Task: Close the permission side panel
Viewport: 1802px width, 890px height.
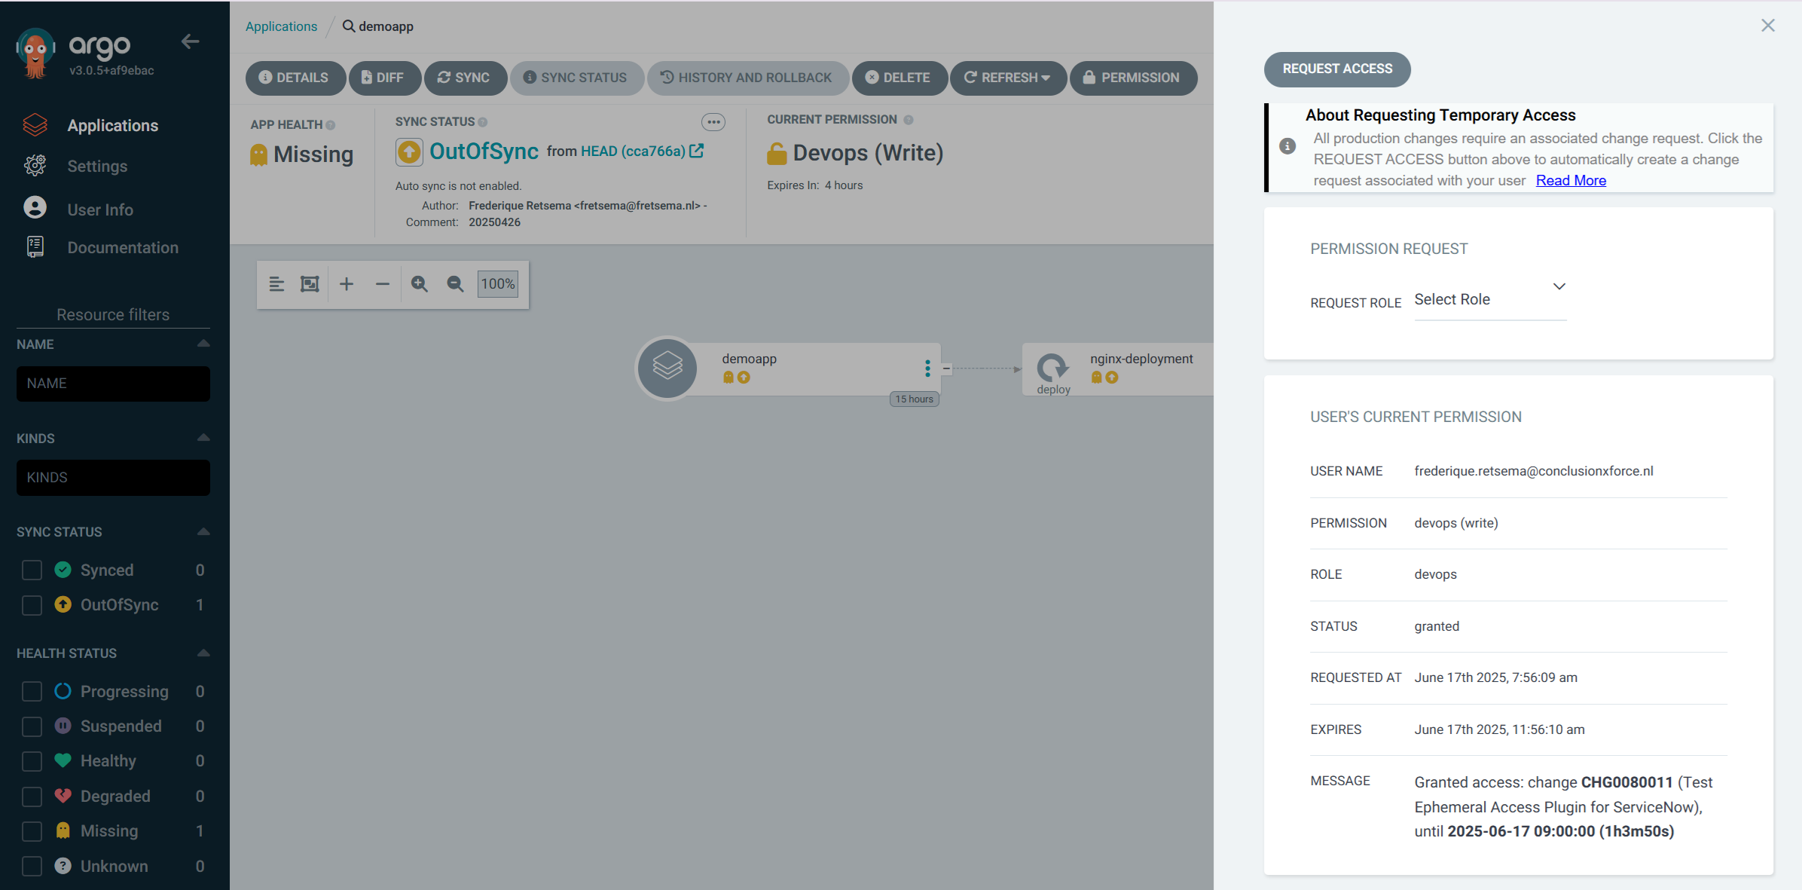Action: click(1767, 26)
